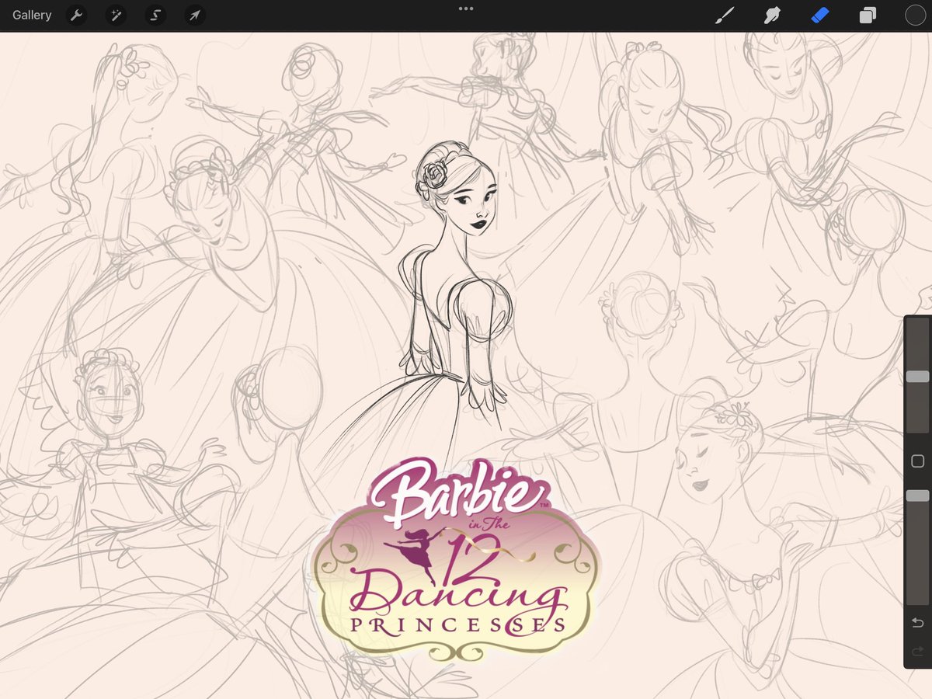This screenshot has width=932, height=699.
Task: Tap the Barbie 12 Dancing Princesses logo
Action: click(x=456, y=559)
